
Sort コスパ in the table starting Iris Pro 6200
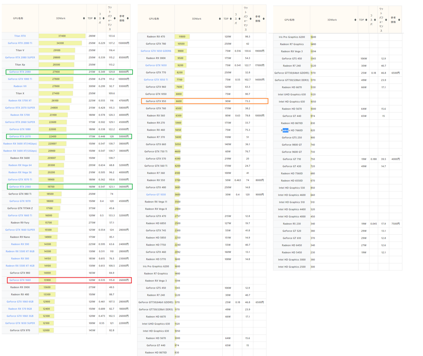(x=375, y=20)
